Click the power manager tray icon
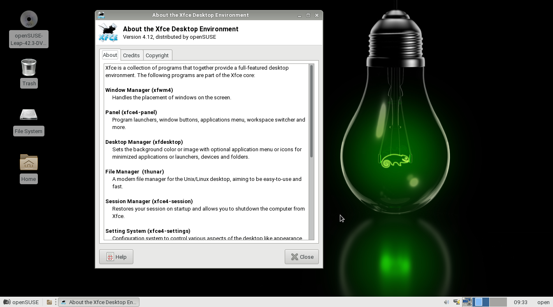 point(456,302)
